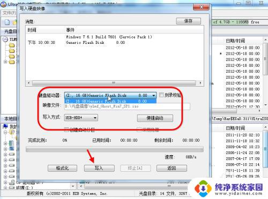Viewport: 268px width, 199px height.
Task: Select the folder icon beside the plus expander
Action: (12, 62)
